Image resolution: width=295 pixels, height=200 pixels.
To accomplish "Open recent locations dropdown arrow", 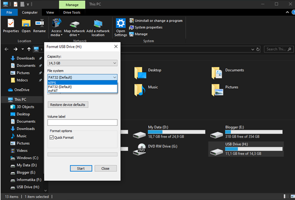I will point(23,49).
